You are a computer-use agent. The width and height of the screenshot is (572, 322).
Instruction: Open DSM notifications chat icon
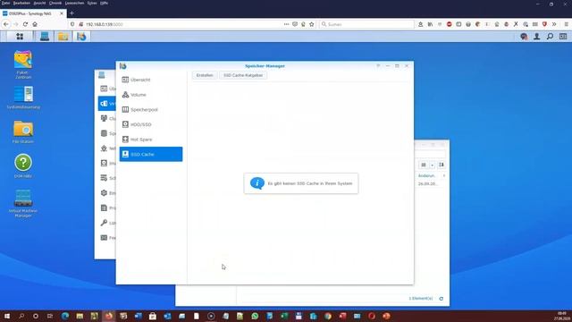click(524, 36)
